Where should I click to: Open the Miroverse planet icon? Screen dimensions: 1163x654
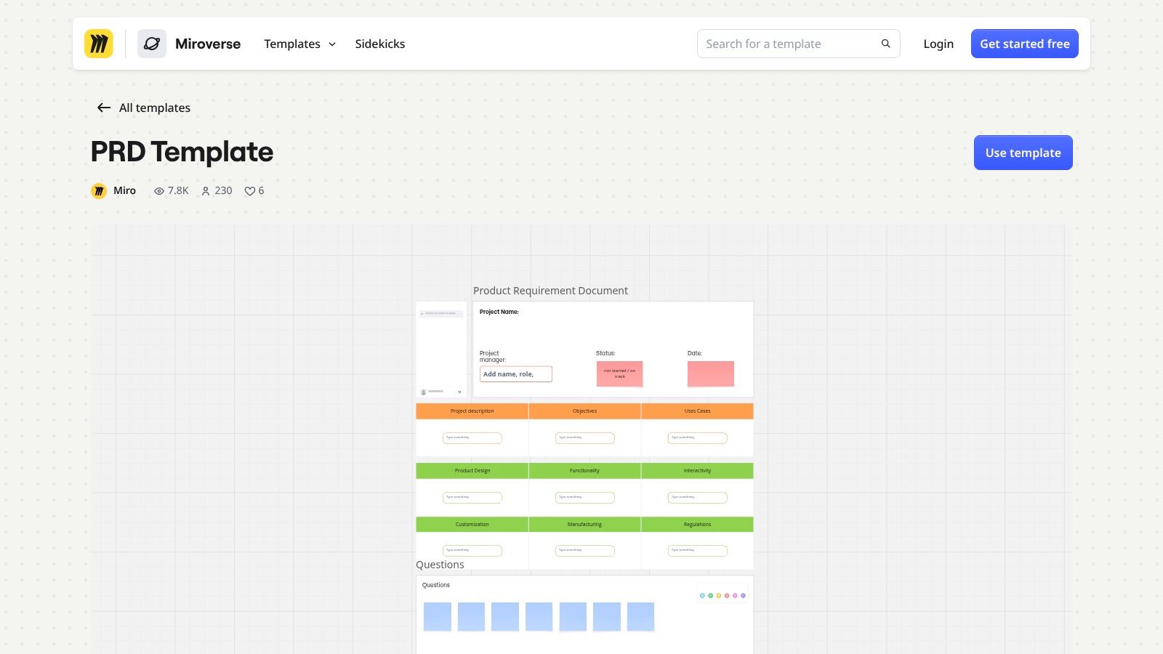152,44
